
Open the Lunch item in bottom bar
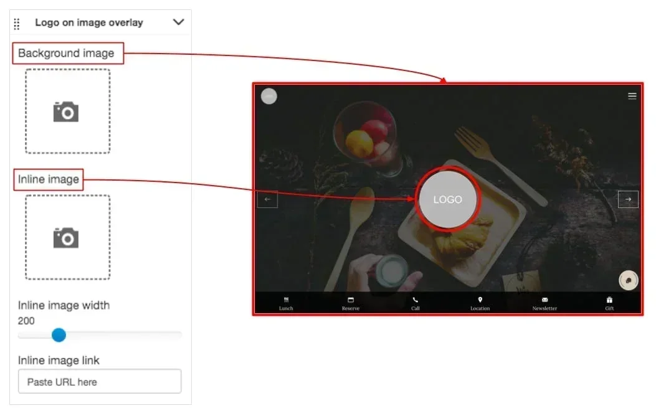coord(286,303)
